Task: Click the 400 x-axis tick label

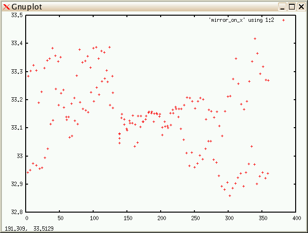Action: click(x=297, y=218)
